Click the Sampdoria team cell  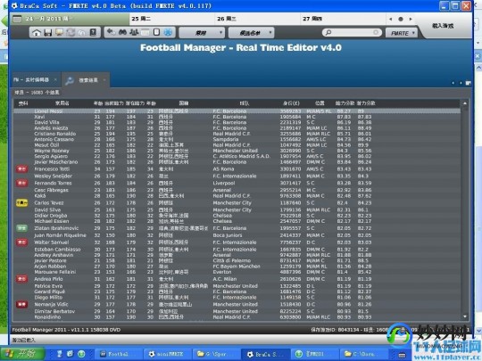[x=226, y=139]
